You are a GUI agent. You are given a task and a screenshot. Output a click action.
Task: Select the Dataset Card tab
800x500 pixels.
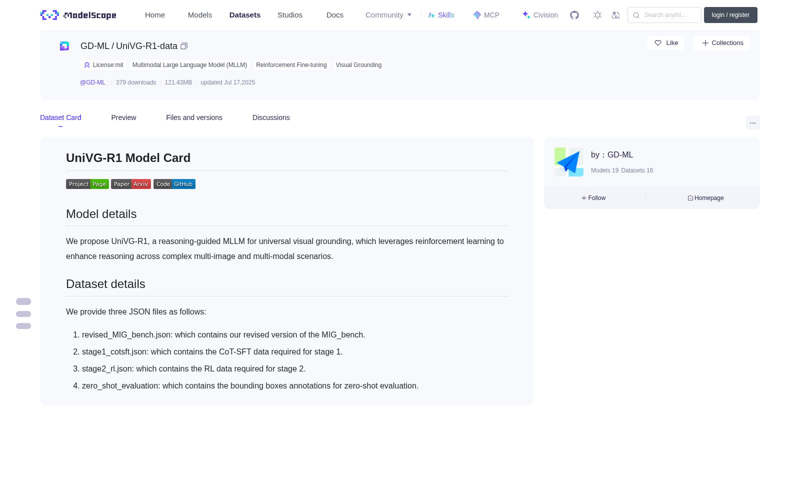[60, 117]
